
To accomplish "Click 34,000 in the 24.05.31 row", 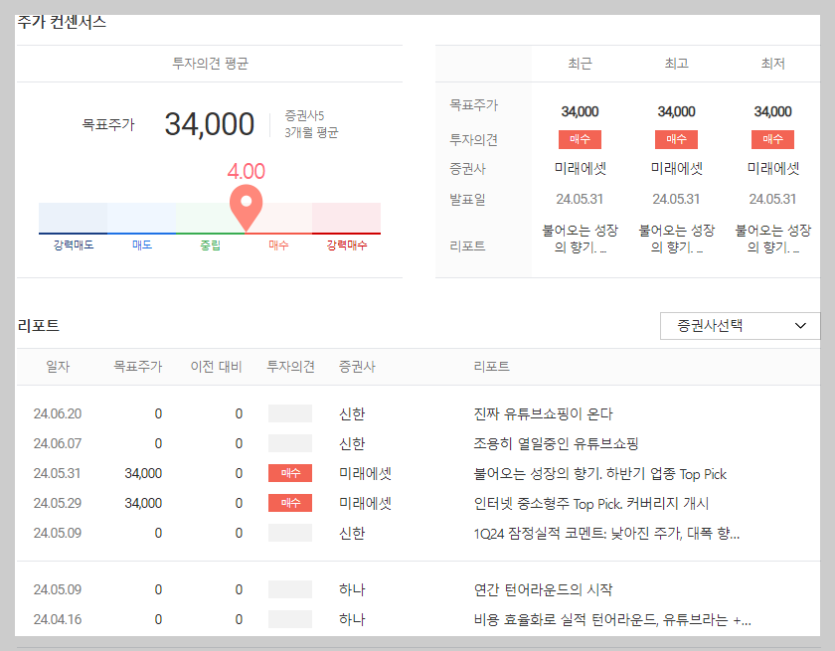I will (x=143, y=473).
